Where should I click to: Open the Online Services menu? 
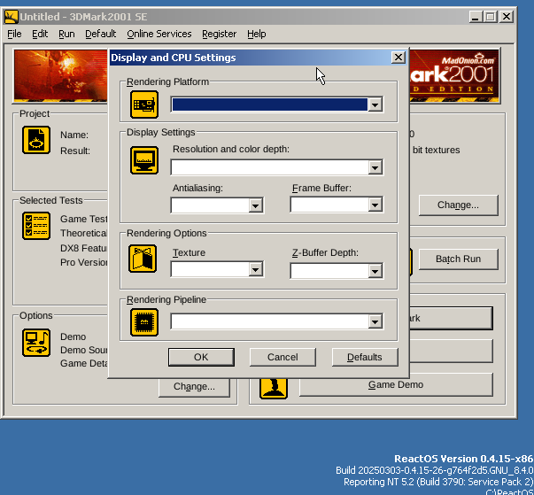(159, 34)
